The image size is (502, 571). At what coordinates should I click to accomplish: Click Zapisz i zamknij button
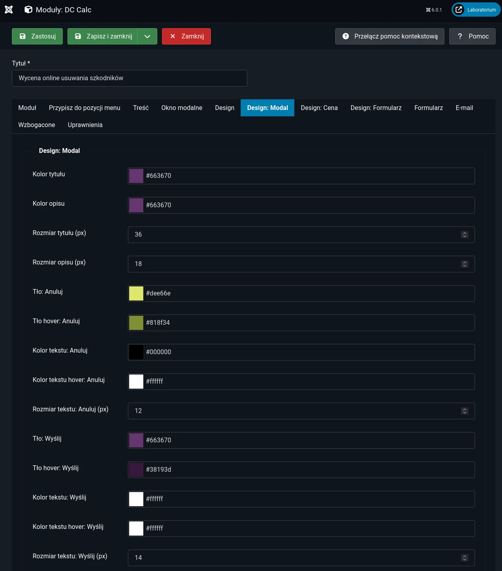(x=103, y=36)
